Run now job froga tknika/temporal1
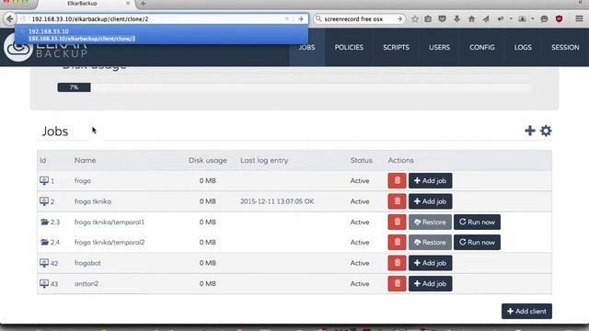Viewport: 589px width, 331px height. (x=477, y=222)
